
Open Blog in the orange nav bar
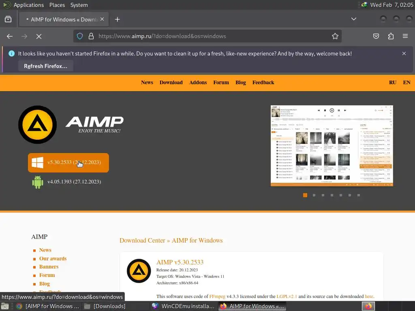pyautogui.click(x=241, y=83)
